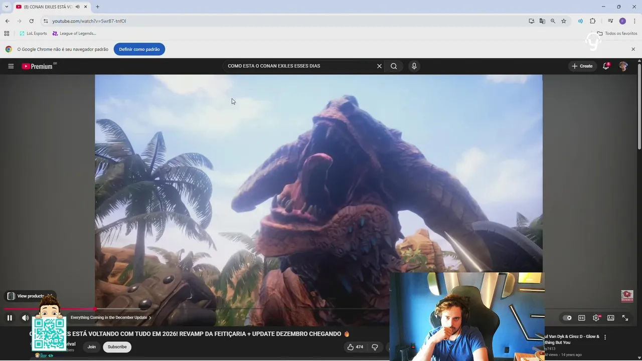This screenshot has width=642, height=361.
Task: Open chapter 'Everything Coming in the December Update'
Action: (x=110, y=317)
